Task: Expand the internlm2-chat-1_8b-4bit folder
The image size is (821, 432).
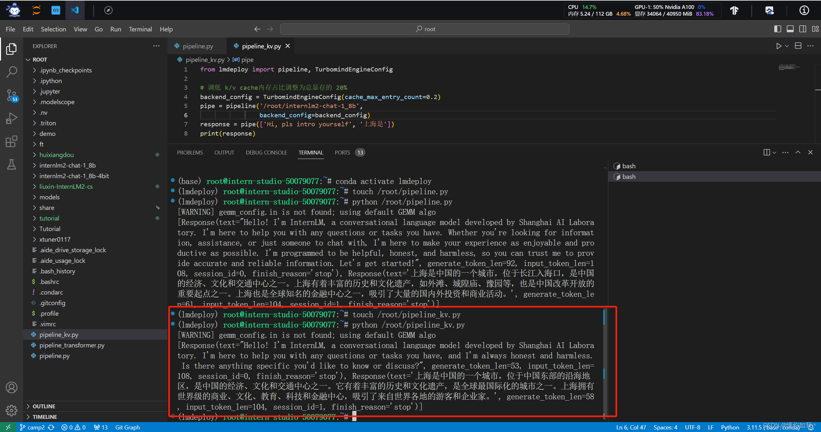Action: point(74,176)
